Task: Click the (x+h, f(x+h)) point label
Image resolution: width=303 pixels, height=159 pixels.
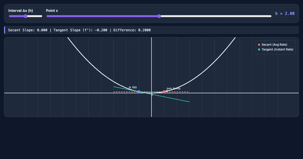Action: [173, 89]
